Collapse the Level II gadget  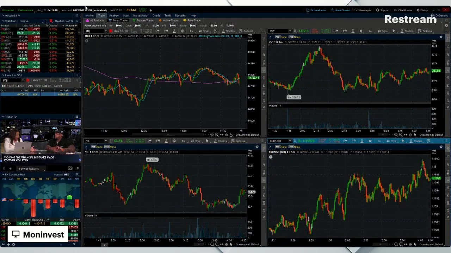pos(3,75)
